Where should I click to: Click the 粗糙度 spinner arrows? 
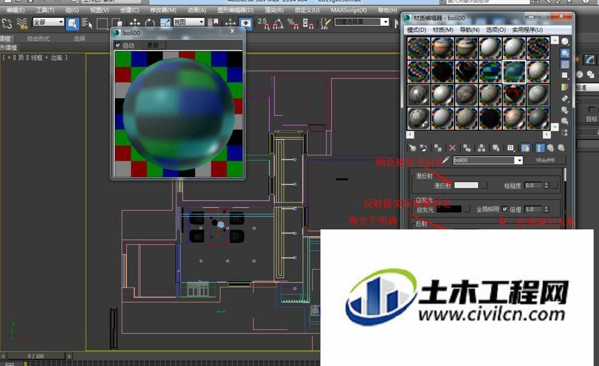point(546,185)
